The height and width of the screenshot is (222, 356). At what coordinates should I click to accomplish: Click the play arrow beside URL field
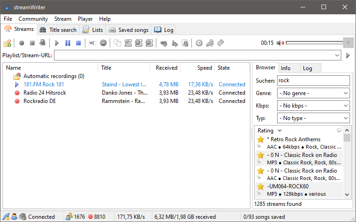348,55
